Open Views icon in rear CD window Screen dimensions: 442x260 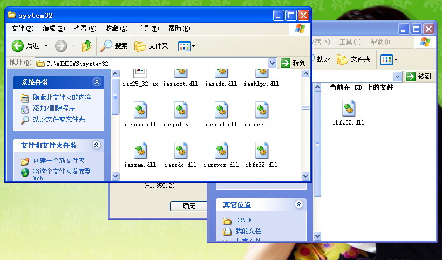386,59
